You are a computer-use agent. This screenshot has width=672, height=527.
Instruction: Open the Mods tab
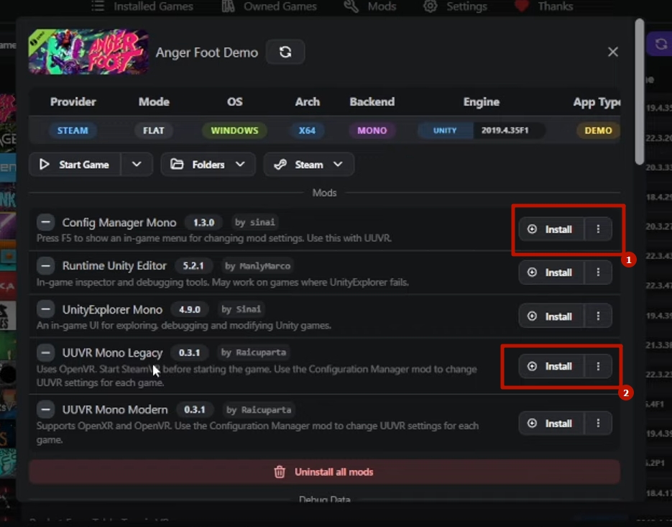click(x=370, y=6)
